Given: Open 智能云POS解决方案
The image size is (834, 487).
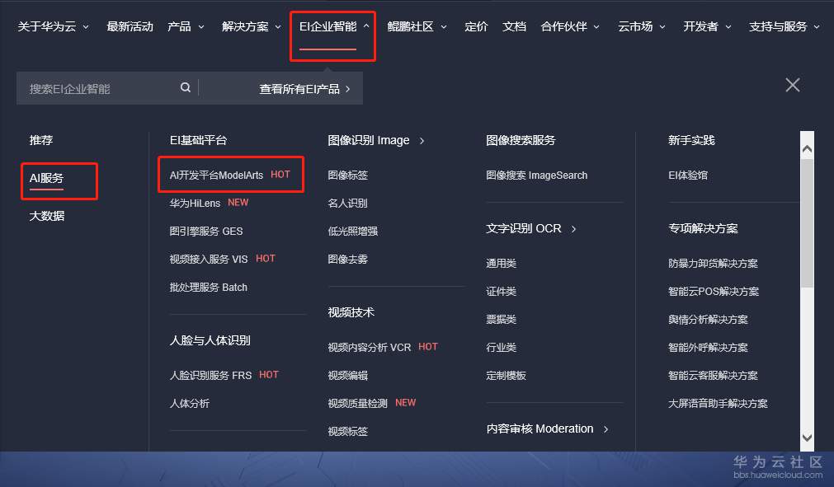Looking at the screenshot, I should (714, 291).
